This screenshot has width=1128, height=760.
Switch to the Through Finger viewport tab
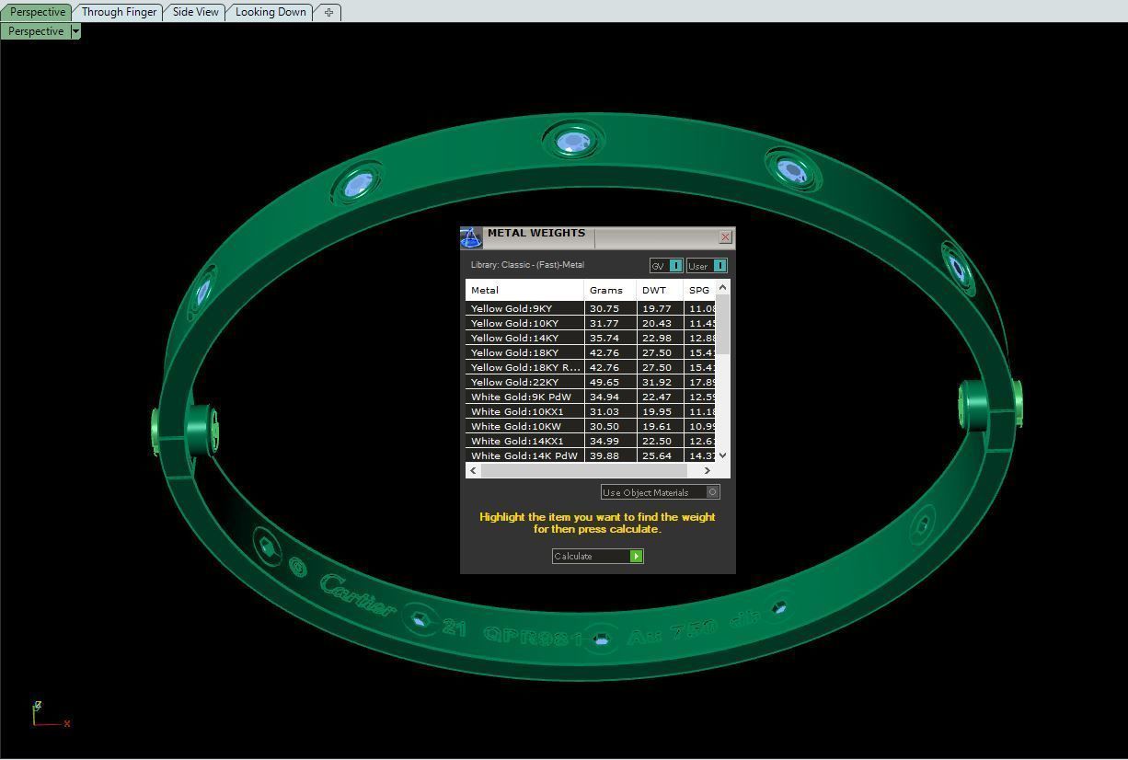(119, 12)
